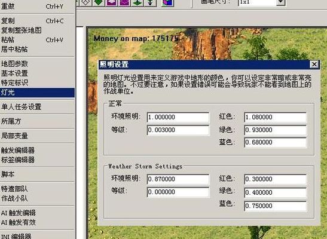Click the raise ground green up-arrow icon
327x239 pixels.
coord(137,3)
